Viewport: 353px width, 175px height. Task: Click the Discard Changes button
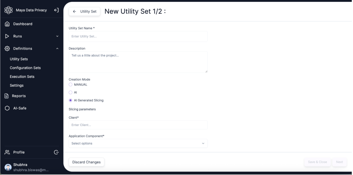(86, 162)
